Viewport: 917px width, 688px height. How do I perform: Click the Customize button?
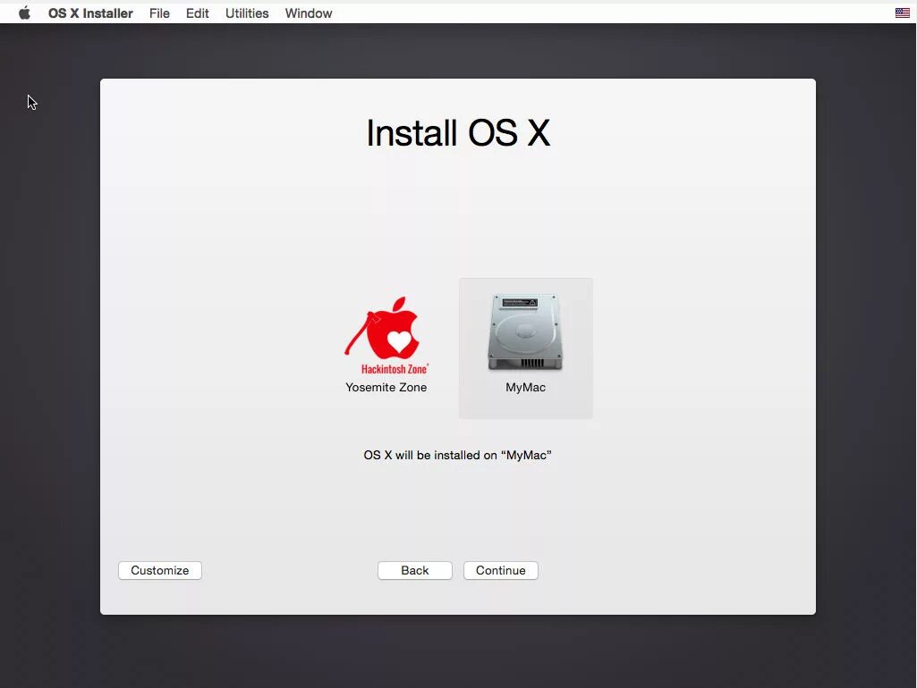coord(159,570)
